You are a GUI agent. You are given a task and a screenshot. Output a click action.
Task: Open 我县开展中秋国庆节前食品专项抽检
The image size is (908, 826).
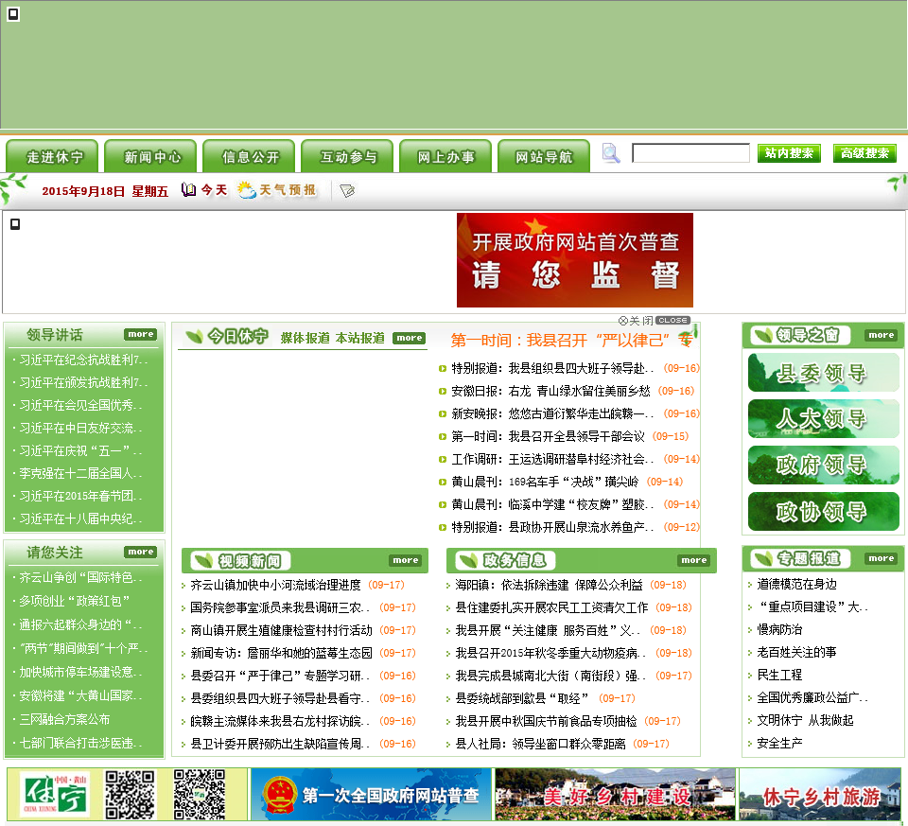pyautogui.click(x=546, y=721)
